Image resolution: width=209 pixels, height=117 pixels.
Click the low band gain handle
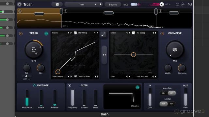(39, 14)
